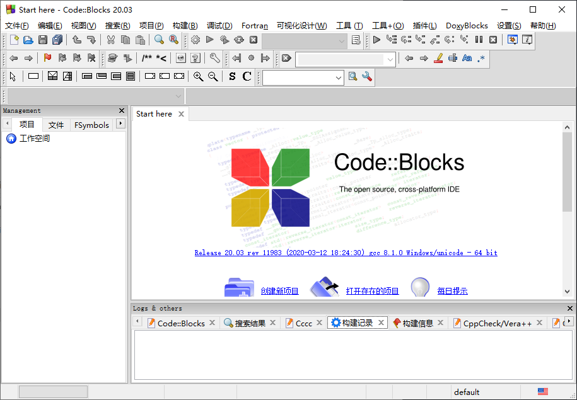Select 工作空间 workspace tree node
577x400 pixels.
pyautogui.click(x=35, y=138)
